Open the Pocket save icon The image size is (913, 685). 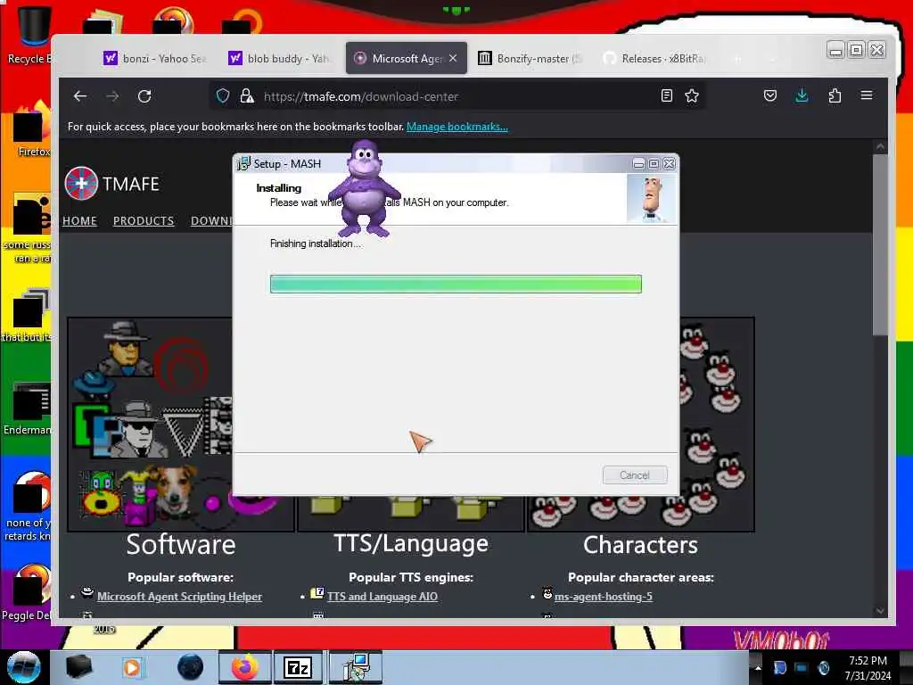769,96
